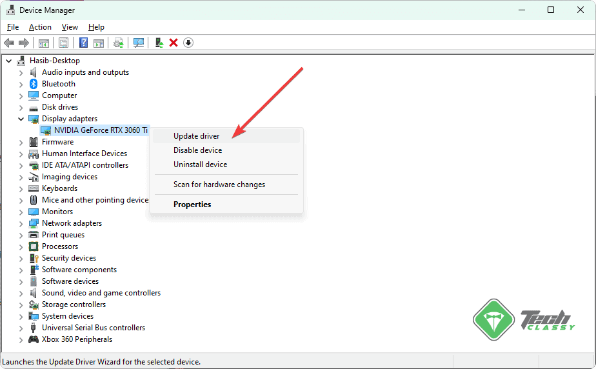Click Show/Hide console tree toolbar icon
Viewport: 596px width, 369px height.
44,43
